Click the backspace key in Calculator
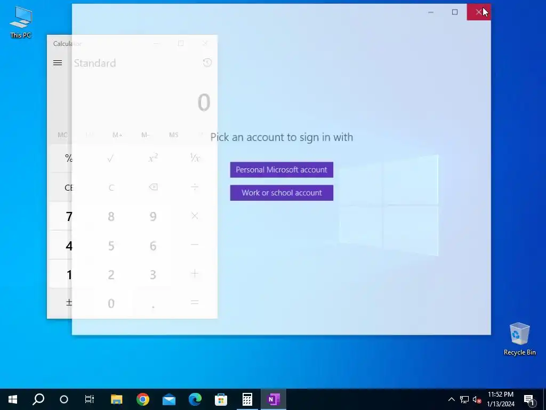 click(153, 187)
